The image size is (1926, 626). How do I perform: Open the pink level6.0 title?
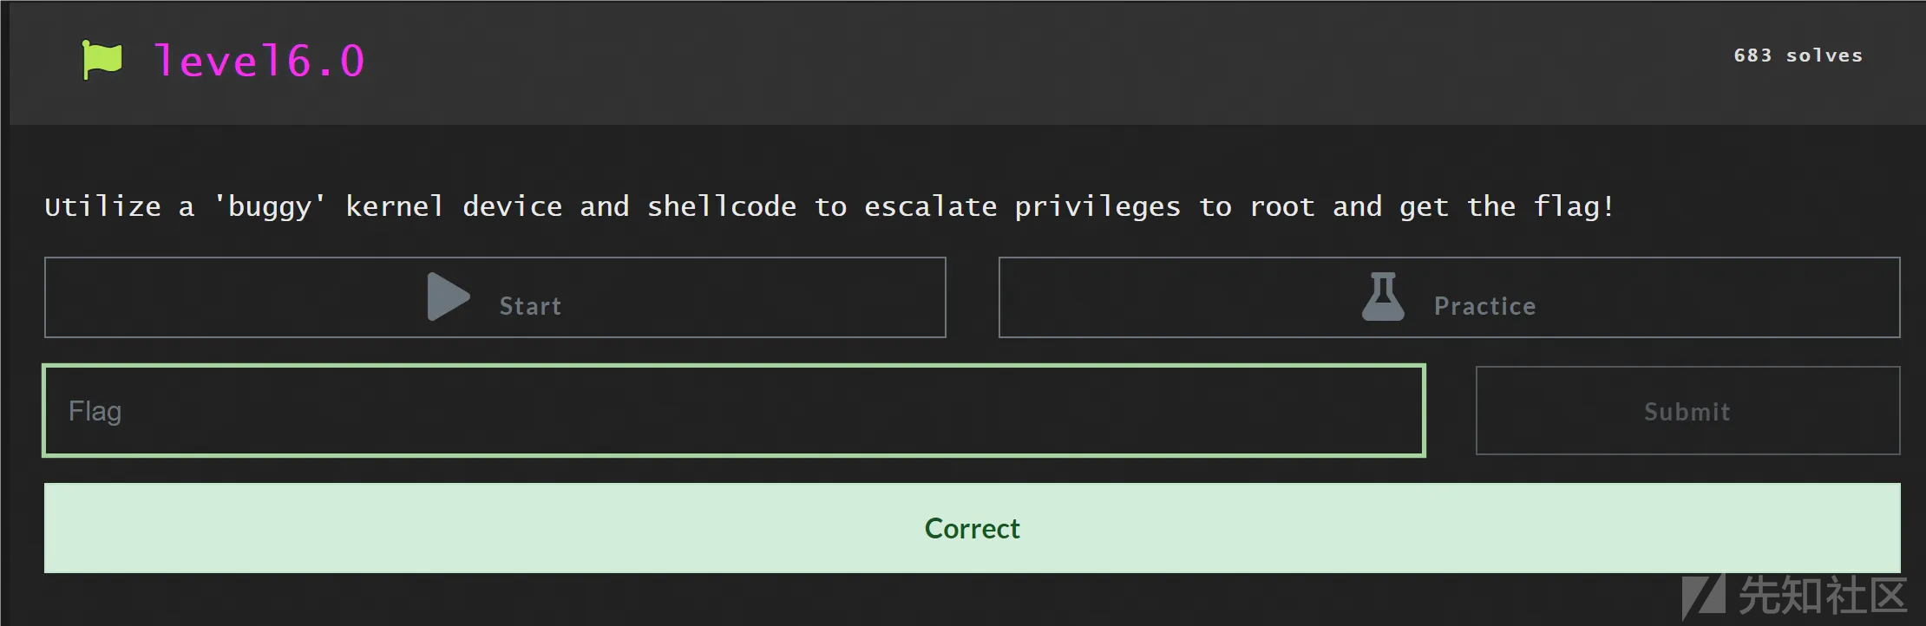coord(259,61)
